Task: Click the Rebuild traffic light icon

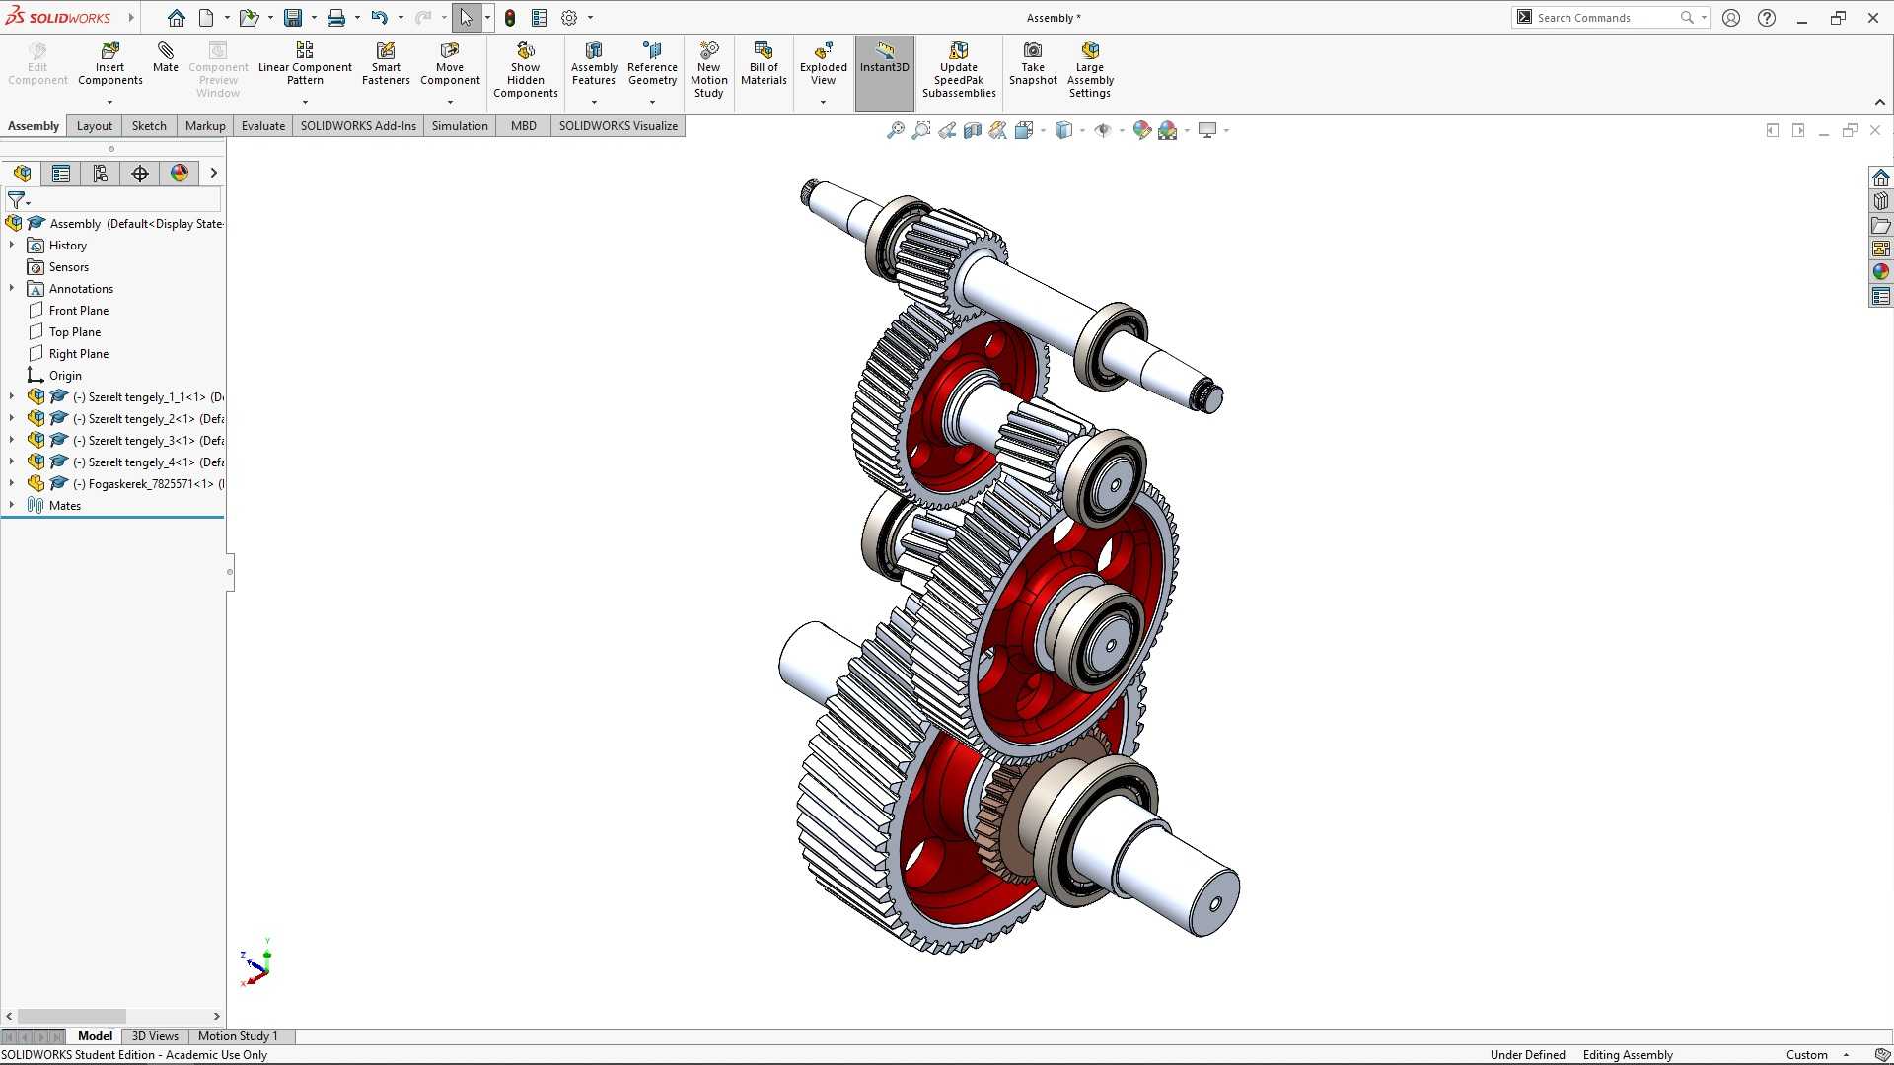Action: [510, 18]
